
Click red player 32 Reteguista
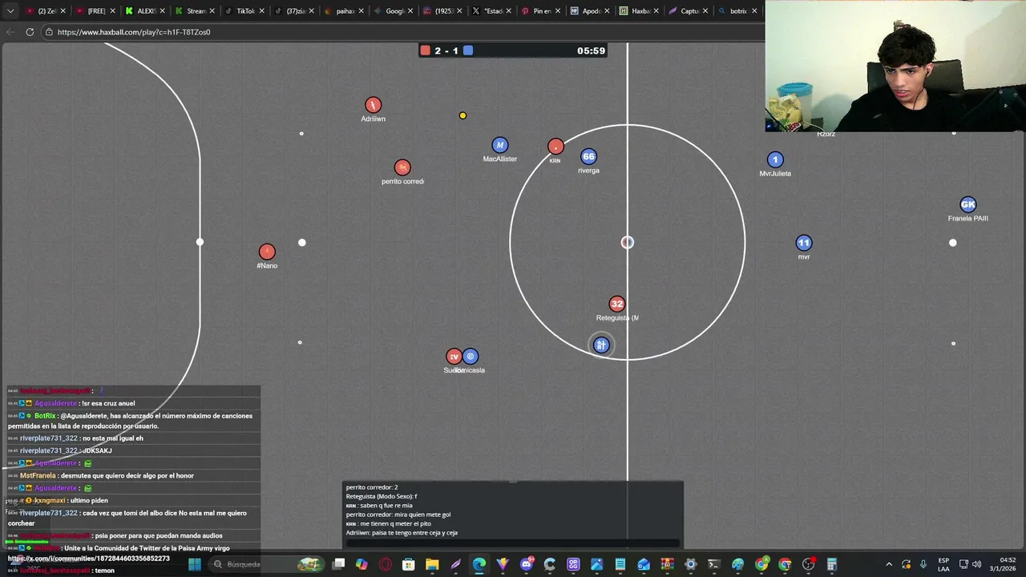pyautogui.click(x=616, y=304)
